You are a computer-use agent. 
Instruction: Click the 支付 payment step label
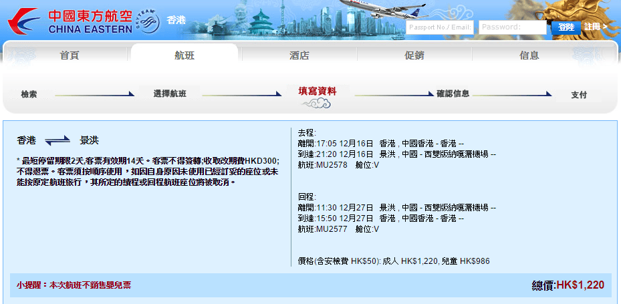tap(579, 95)
